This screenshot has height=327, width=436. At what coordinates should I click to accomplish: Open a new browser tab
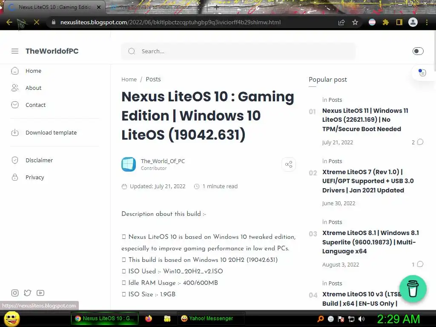click(217, 7)
